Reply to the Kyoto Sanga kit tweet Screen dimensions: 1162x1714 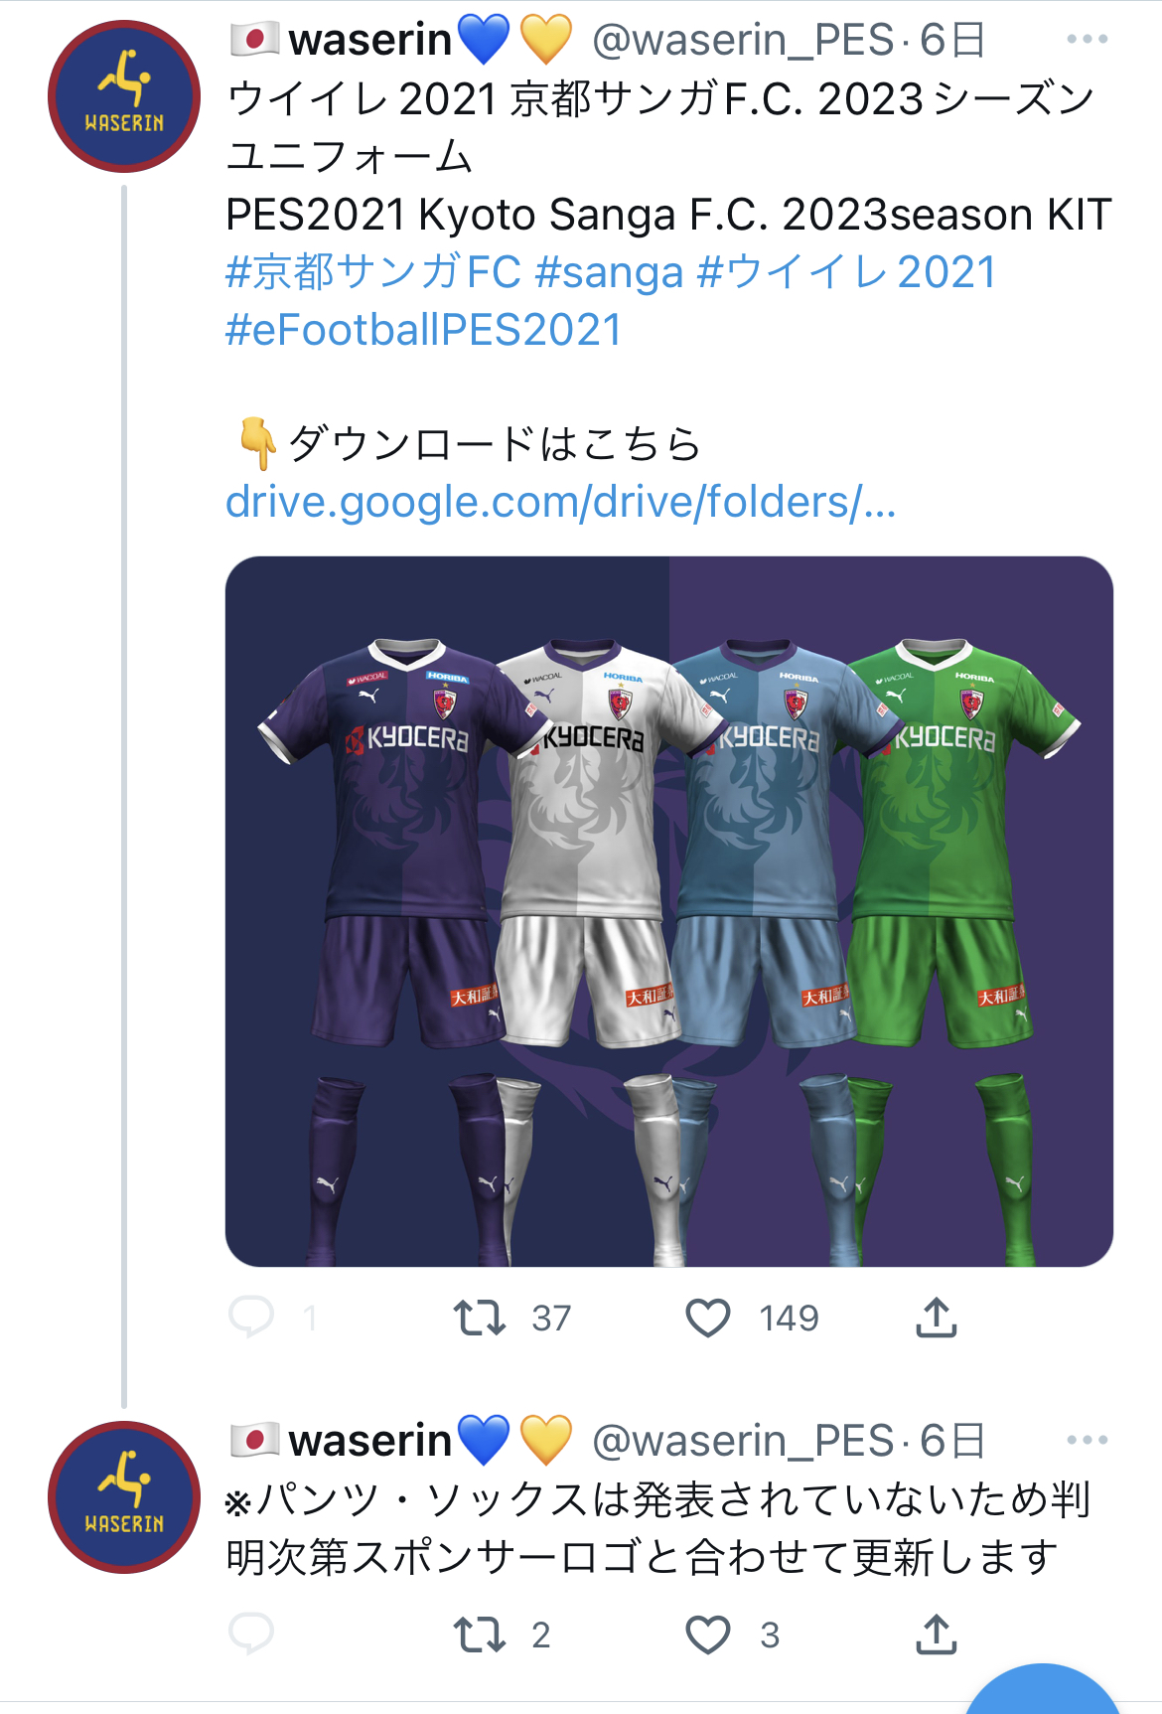(251, 1318)
